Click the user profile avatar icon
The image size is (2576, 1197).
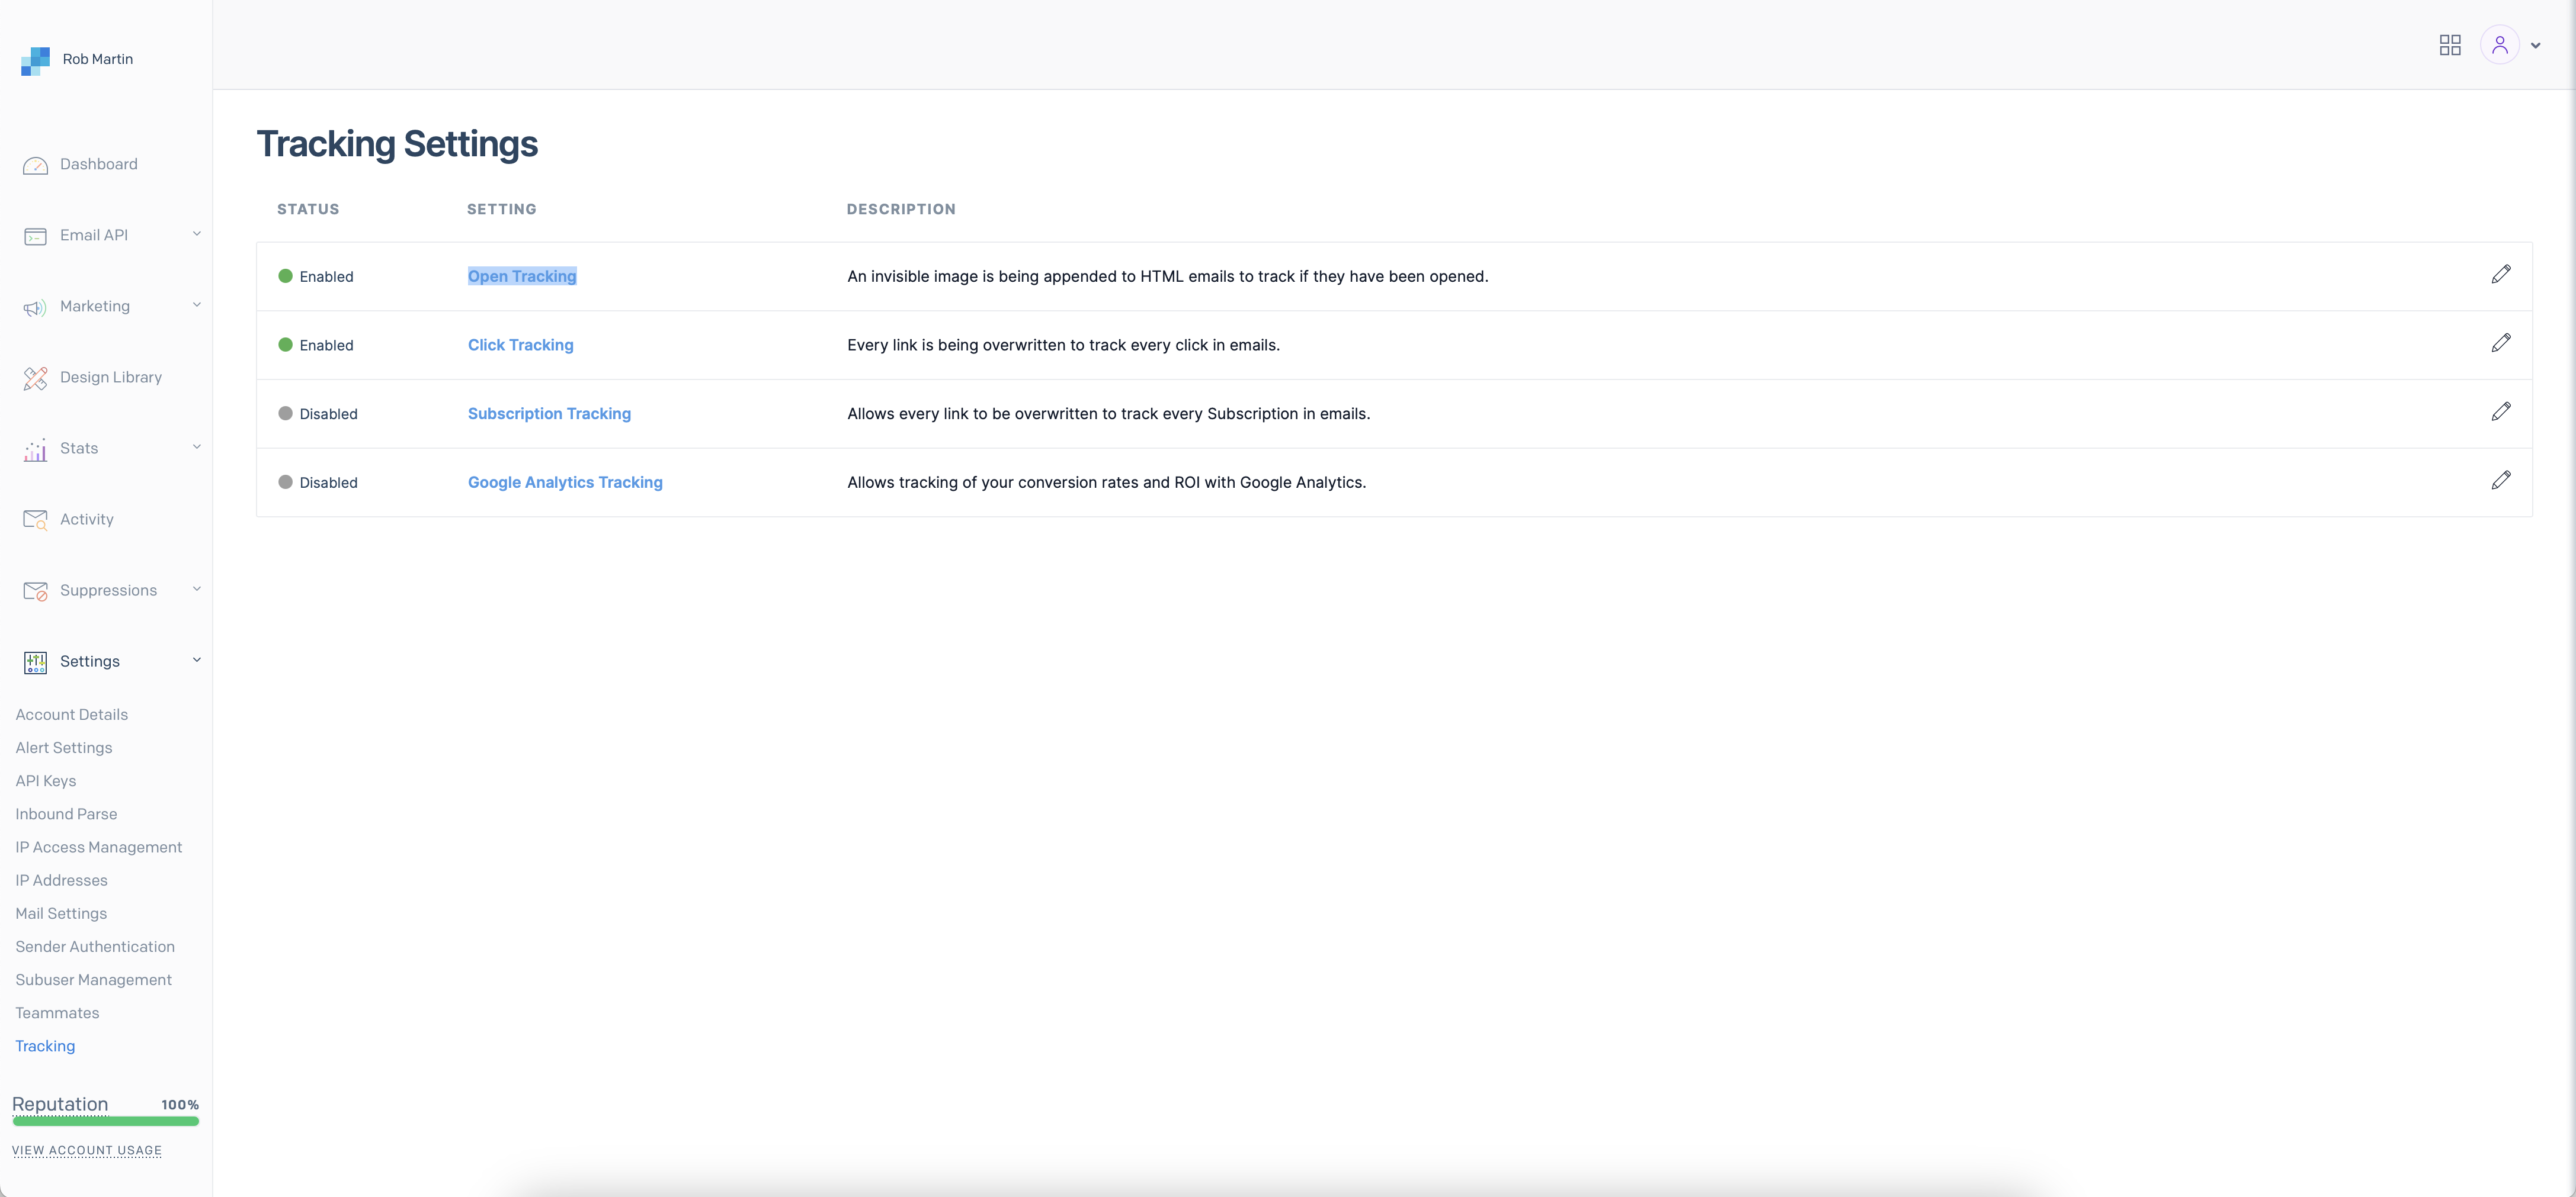tap(2499, 45)
